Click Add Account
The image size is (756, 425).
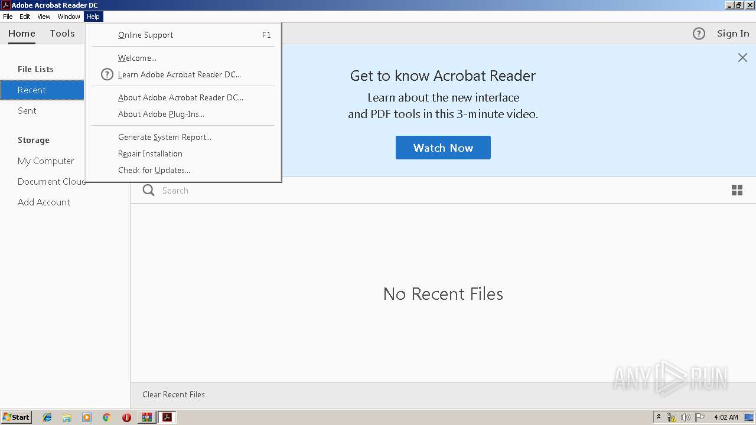[x=44, y=202]
